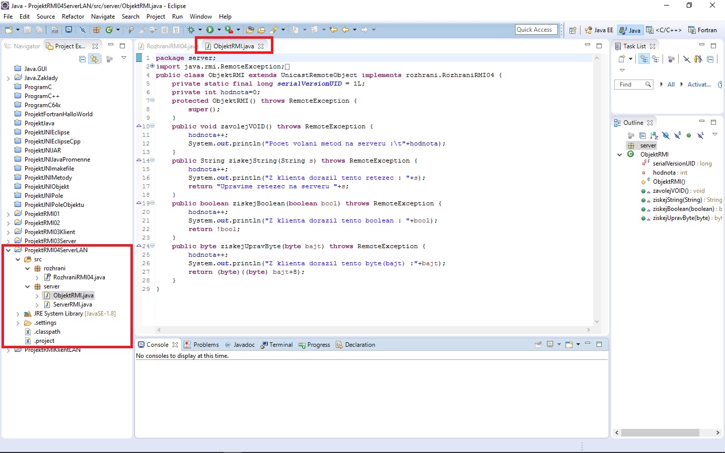725x453 pixels.
Task: Open the Refactor menu
Action: [73, 16]
